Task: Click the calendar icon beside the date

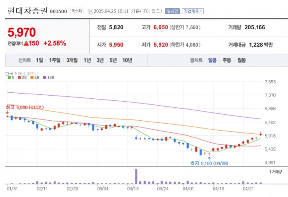Action: coord(90,12)
